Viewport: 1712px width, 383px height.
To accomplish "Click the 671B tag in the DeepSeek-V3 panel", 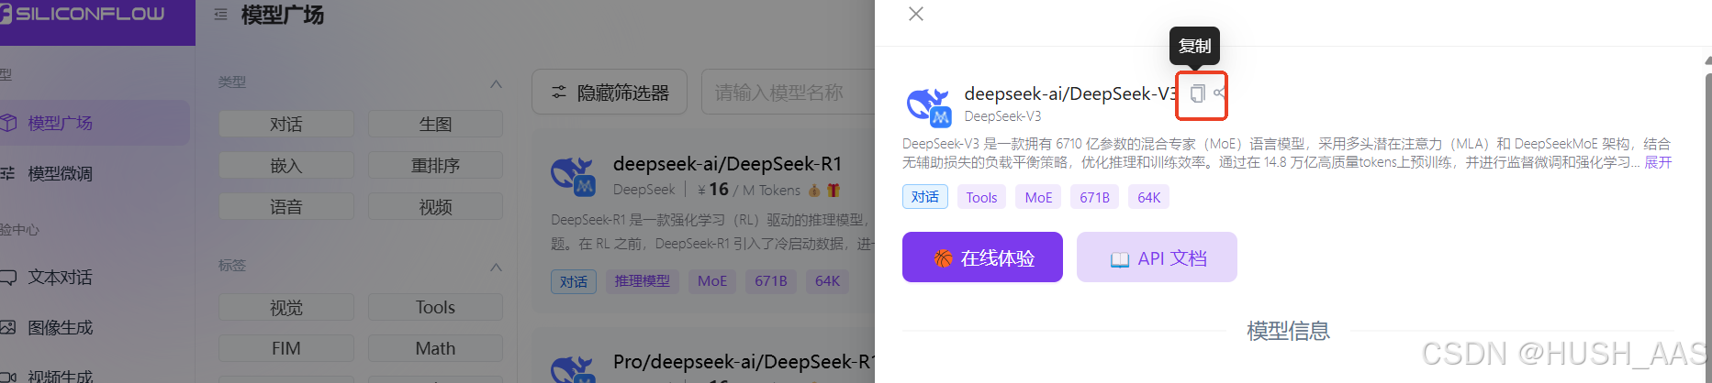I will click(1094, 197).
